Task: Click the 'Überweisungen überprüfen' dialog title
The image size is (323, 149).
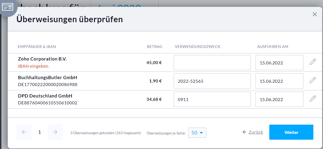Action: 70,19
